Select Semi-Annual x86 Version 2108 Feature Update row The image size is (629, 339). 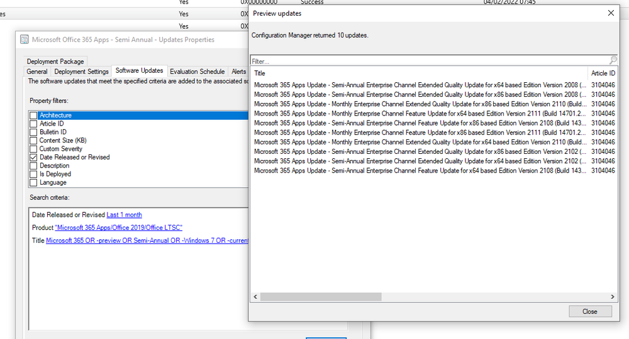[435, 123]
